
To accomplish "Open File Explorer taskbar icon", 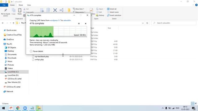I will 39,108.
